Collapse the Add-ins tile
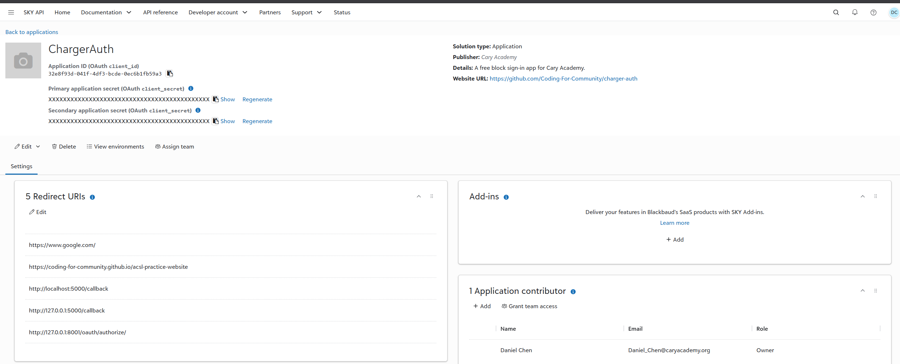This screenshot has width=900, height=364. pos(863,196)
